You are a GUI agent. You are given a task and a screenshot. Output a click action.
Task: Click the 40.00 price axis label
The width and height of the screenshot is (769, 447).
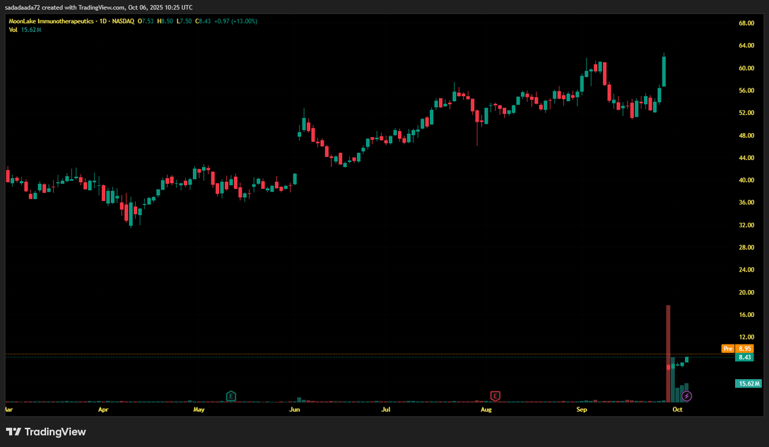(x=746, y=180)
